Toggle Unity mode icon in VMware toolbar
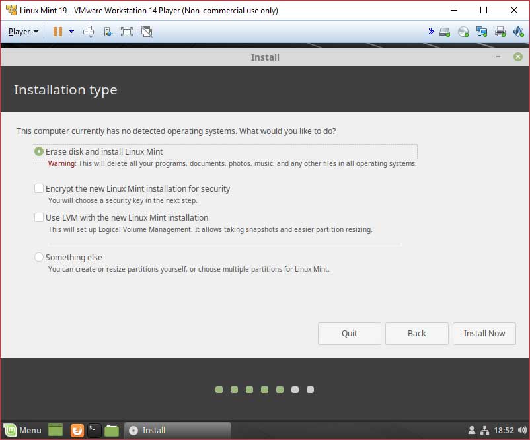Image resolution: width=530 pixels, height=440 pixels. 147,32
